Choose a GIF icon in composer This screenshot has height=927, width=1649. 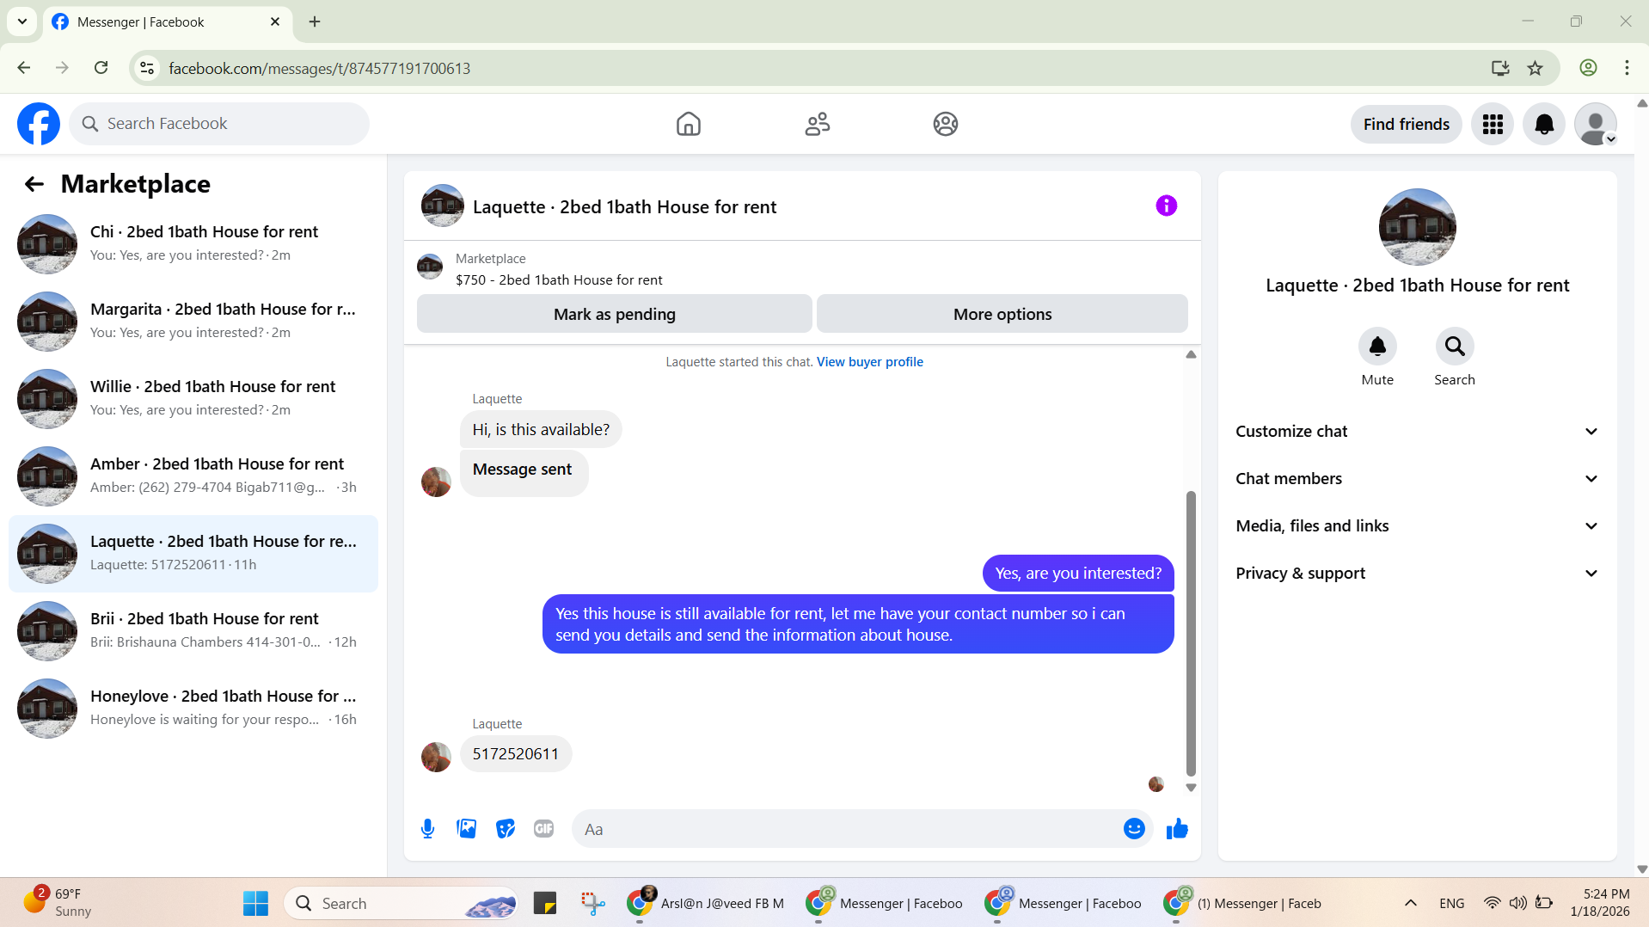(x=543, y=829)
